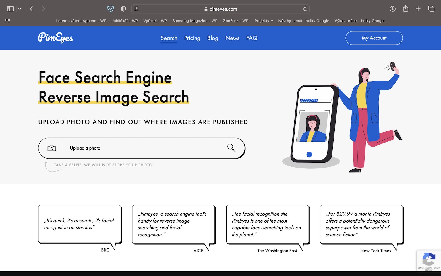Click the camera icon in upload bar
Screen dimensions: 441x276
point(52,148)
